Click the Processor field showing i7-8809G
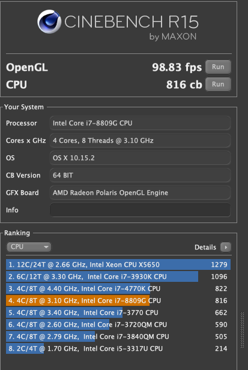The height and width of the screenshot is (370, 248). point(140,123)
